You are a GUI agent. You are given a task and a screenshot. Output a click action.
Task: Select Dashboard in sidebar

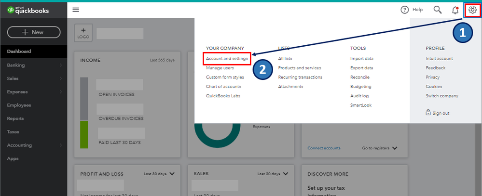[33, 52]
